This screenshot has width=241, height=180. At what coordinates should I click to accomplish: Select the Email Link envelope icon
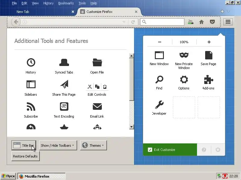(97, 106)
